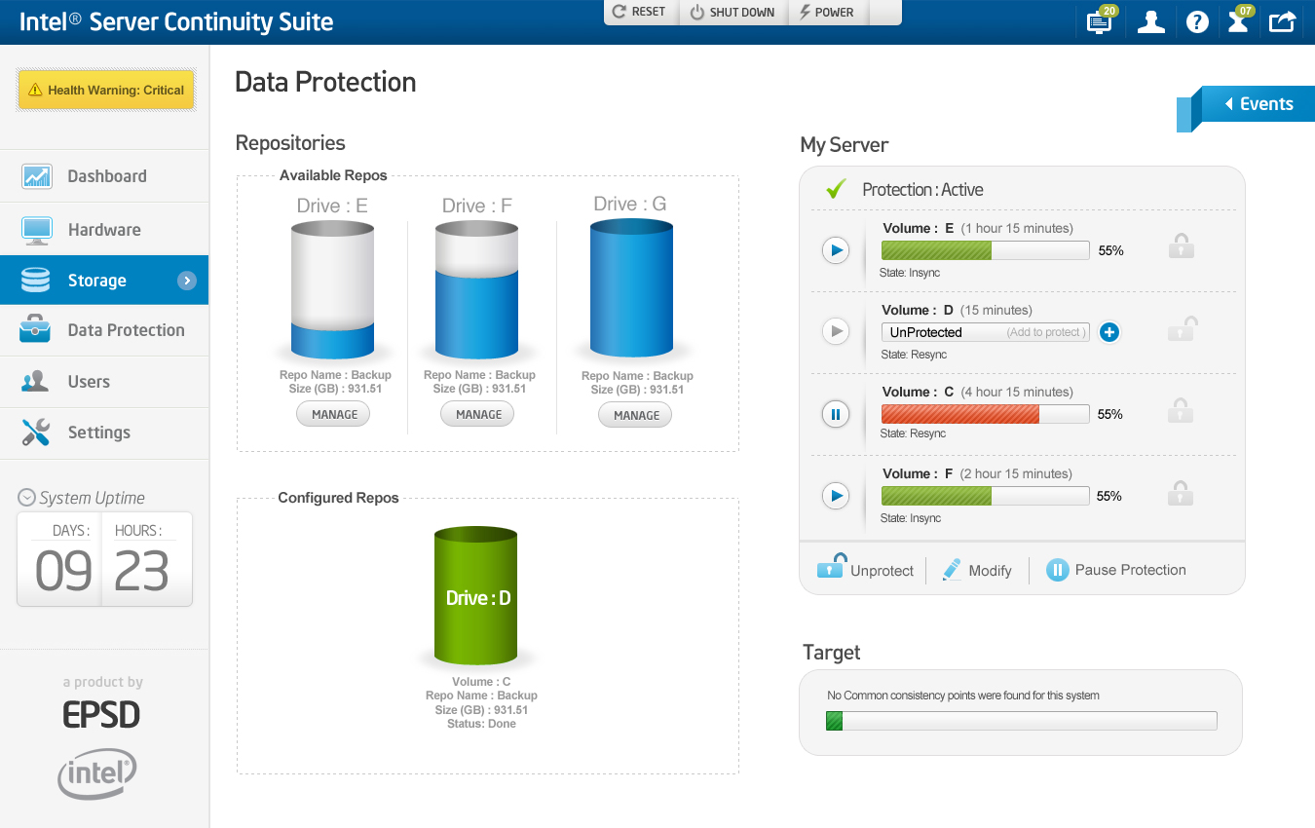
Task: Manage the Drive G repository
Action: click(636, 416)
